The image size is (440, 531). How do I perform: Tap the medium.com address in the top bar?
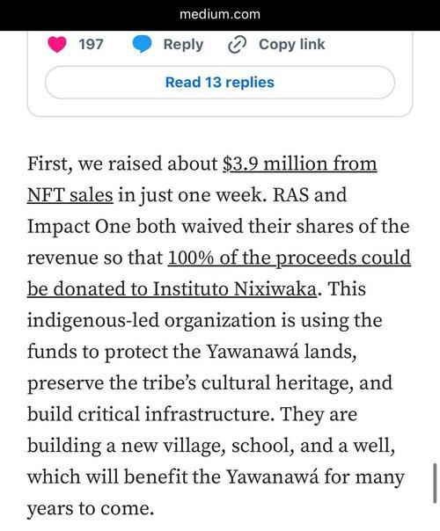(x=220, y=14)
